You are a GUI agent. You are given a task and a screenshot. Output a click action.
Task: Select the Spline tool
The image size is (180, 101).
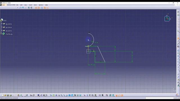tap(178, 59)
